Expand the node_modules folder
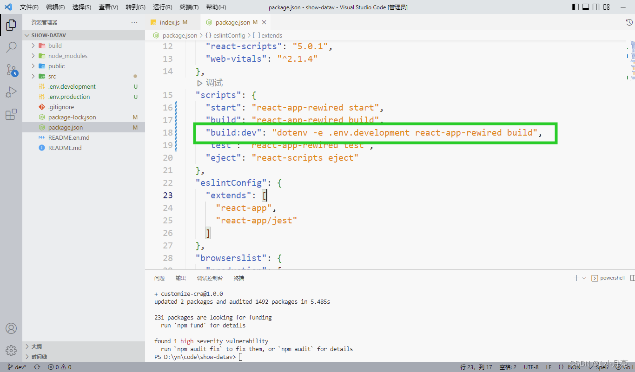 tap(84, 56)
